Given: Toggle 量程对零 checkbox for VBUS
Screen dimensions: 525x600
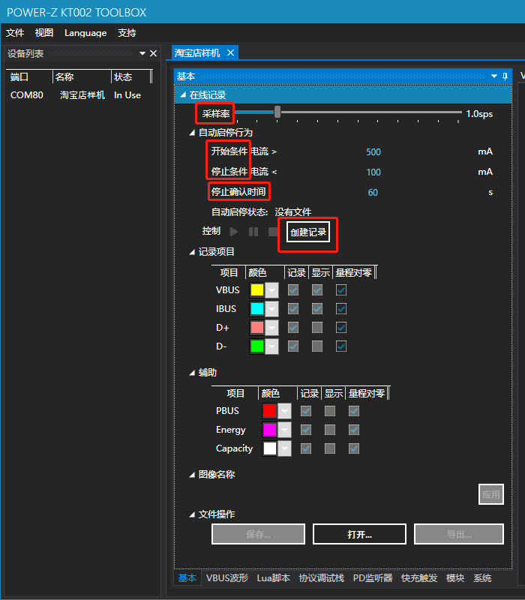Looking at the screenshot, I should pos(341,289).
